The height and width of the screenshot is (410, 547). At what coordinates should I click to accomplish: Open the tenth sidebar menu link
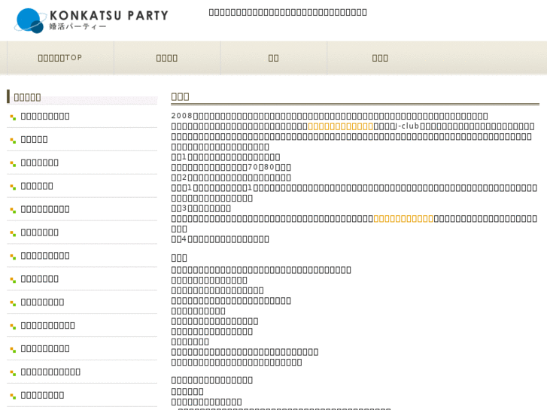pyautogui.click(x=48, y=326)
